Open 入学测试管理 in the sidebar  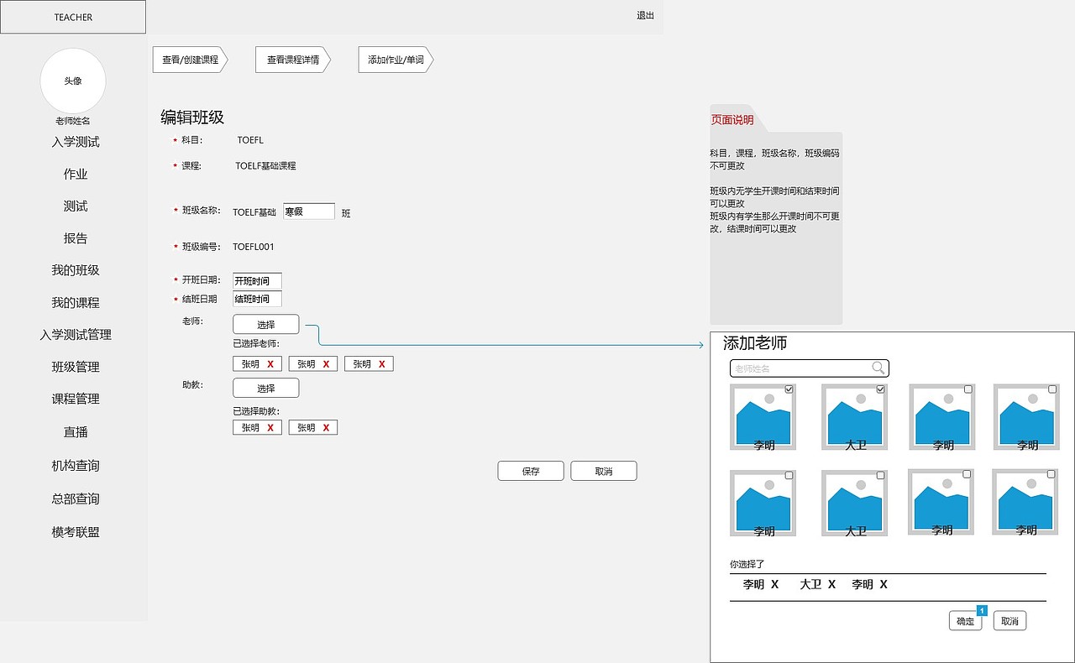coord(76,334)
